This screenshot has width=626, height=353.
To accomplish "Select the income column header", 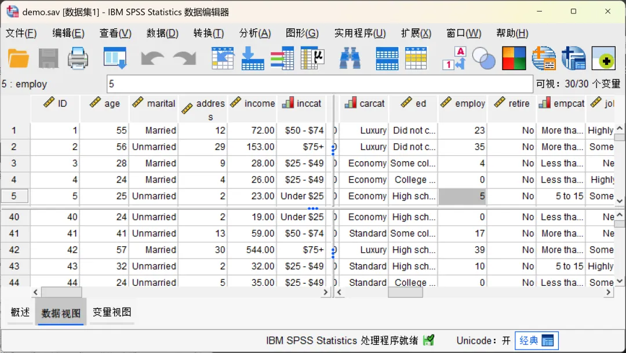I will pos(252,108).
